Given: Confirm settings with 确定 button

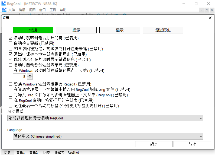Looking at the screenshot, I should click(x=154, y=144).
